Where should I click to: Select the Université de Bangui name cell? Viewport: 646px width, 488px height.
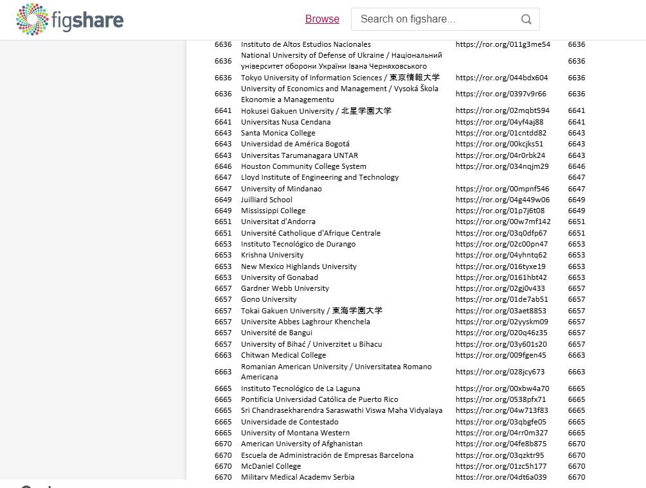[276, 333]
